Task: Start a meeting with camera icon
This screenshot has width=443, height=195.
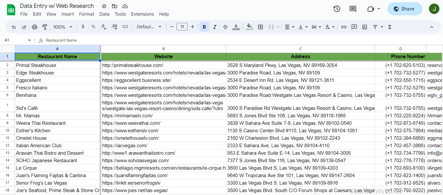Action: (371, 9)
